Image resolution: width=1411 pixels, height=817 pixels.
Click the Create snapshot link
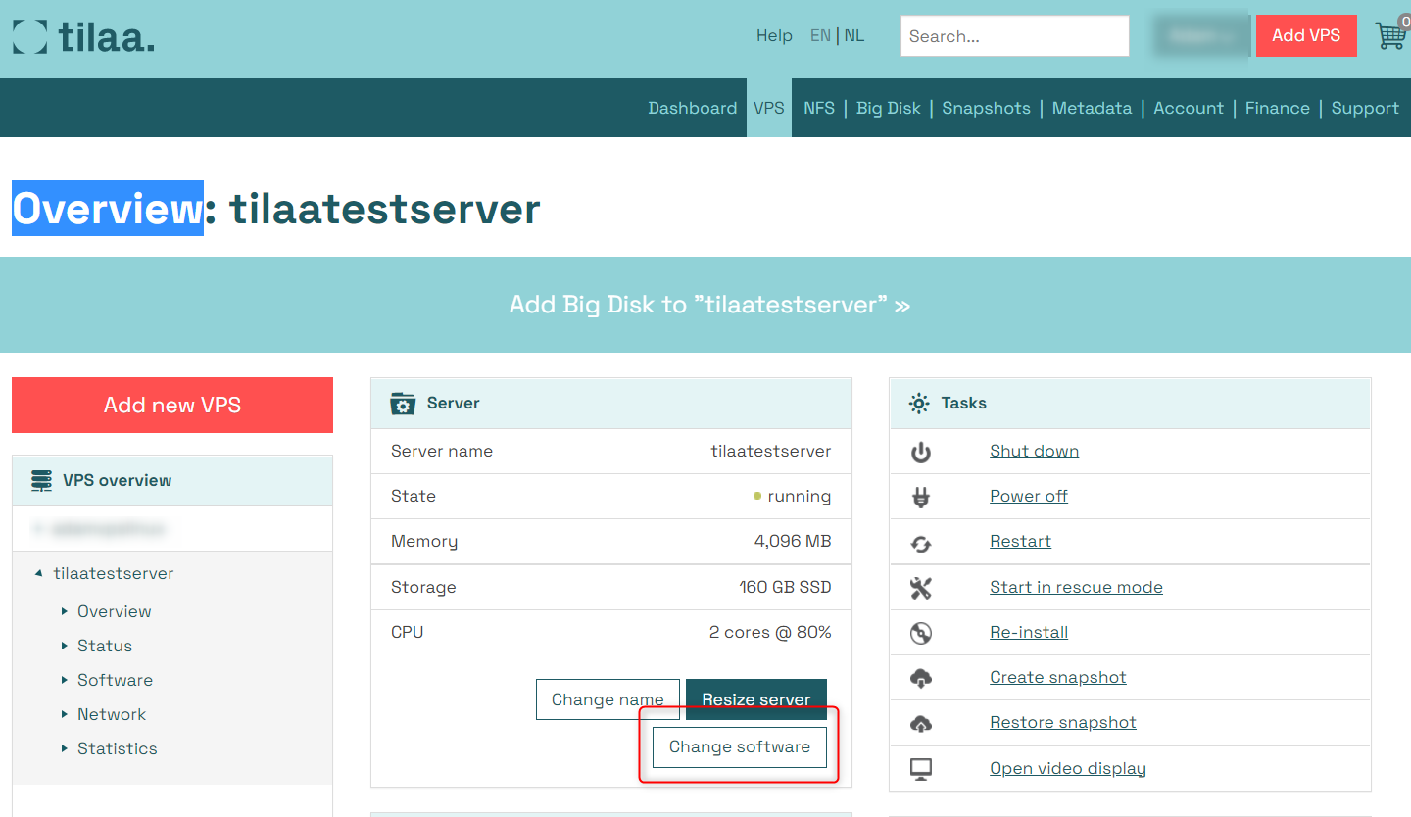(1058, 677)
